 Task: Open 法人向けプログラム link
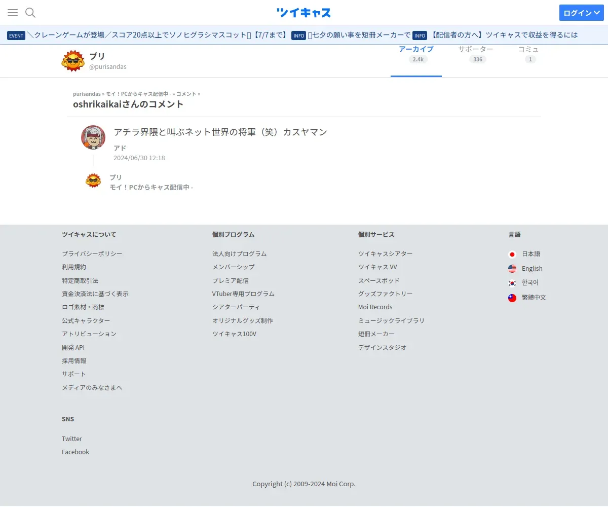click(240, 253)
